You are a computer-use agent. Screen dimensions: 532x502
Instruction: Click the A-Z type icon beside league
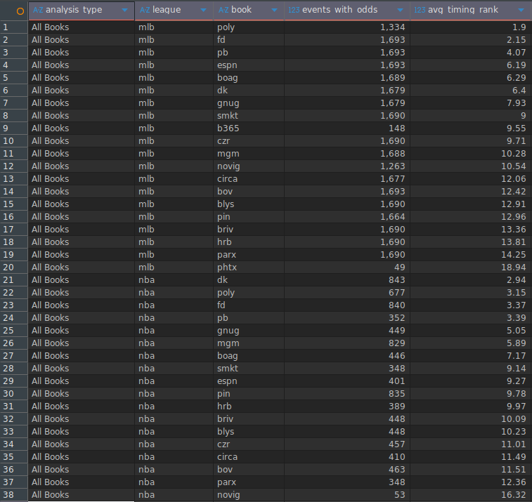145,11
